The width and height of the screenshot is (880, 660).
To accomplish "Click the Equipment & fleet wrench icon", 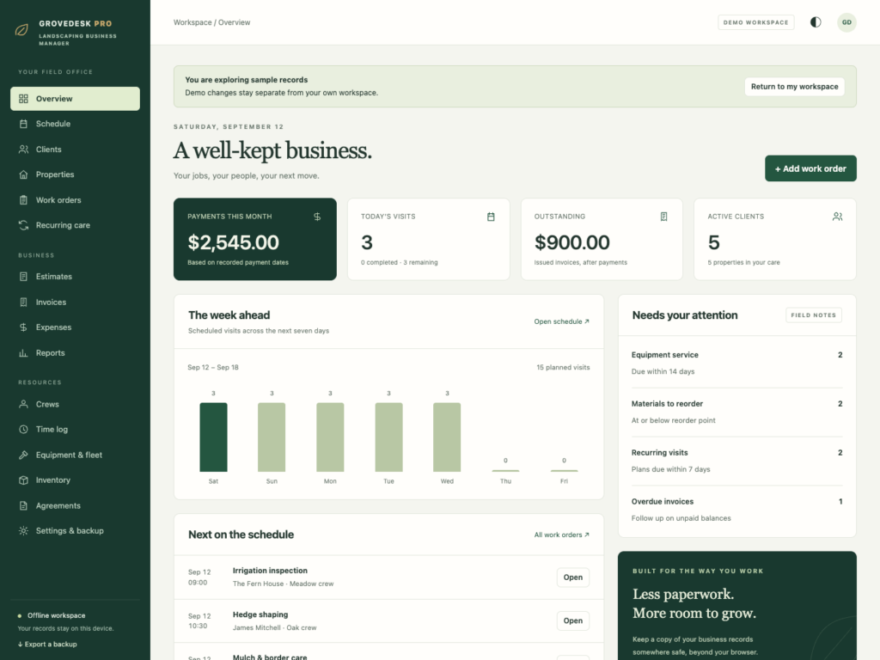I will coord(23,455).
